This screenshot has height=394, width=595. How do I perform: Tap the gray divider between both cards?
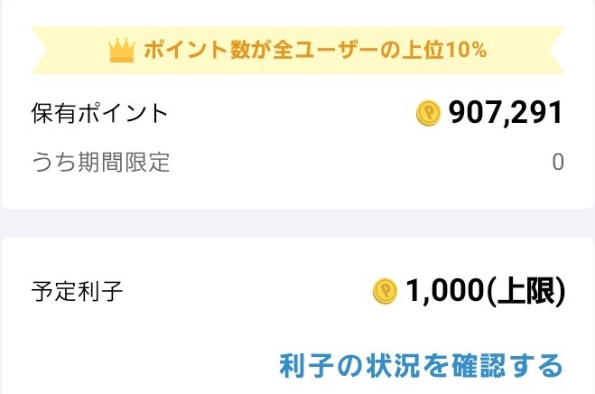[298, 223]
